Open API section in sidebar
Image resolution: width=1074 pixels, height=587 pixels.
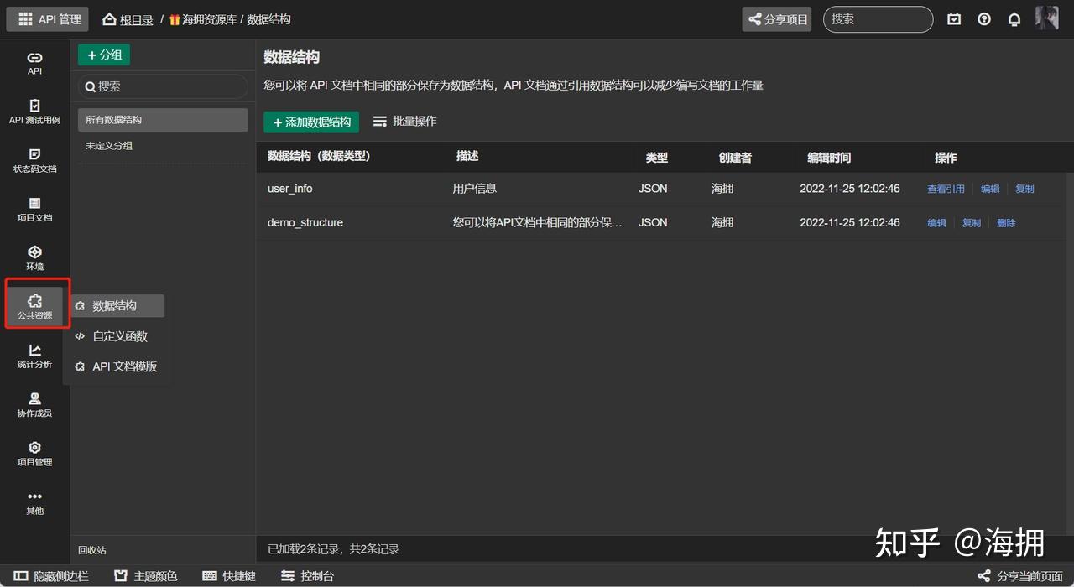34,63
